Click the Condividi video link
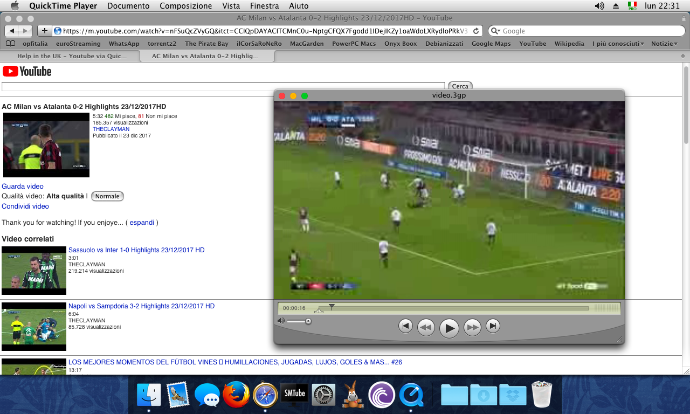Viewport: 690px width, 414px height. click(25, 206)
